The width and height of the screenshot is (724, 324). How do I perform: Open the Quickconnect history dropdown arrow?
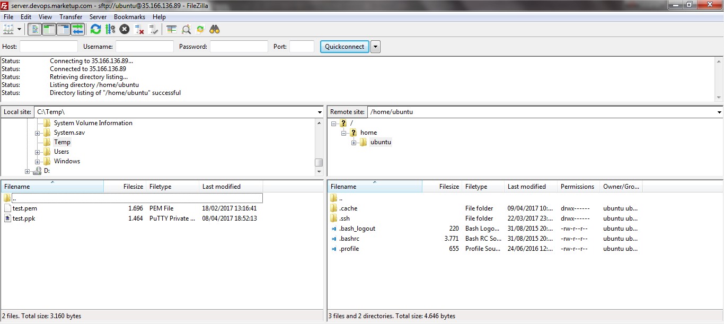(x=375, y=47)
